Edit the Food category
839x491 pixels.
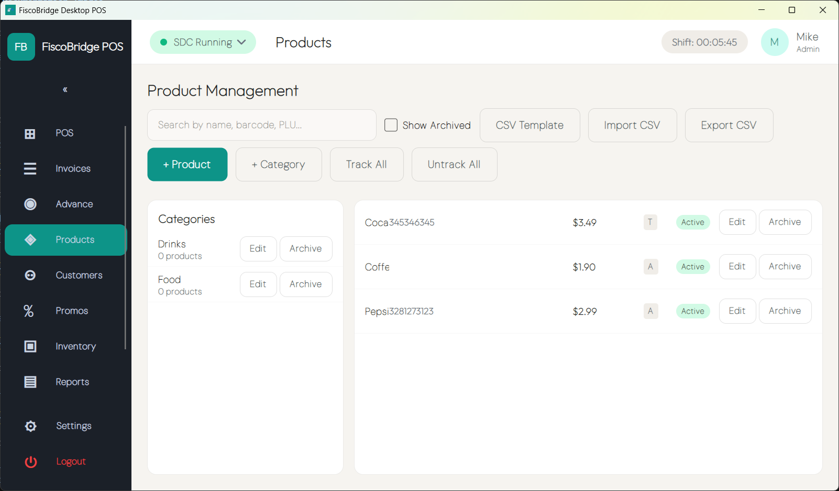[258, 284]
